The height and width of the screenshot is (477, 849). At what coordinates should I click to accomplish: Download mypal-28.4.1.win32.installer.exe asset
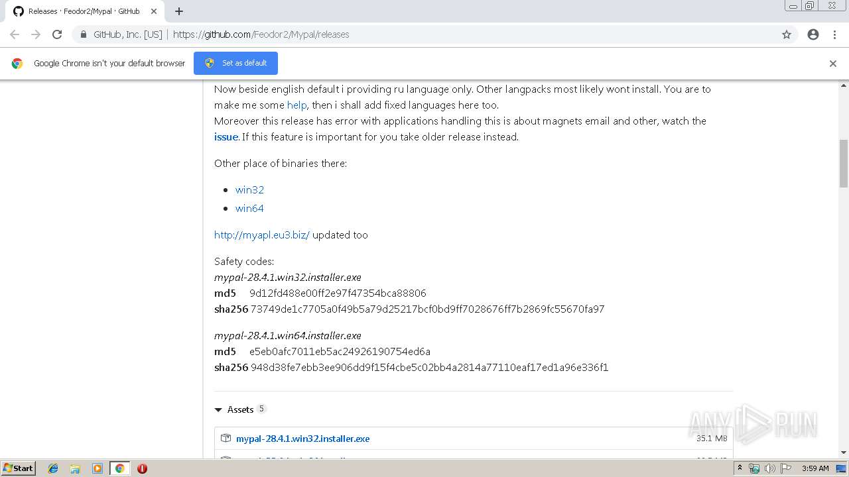click(302, 439)
